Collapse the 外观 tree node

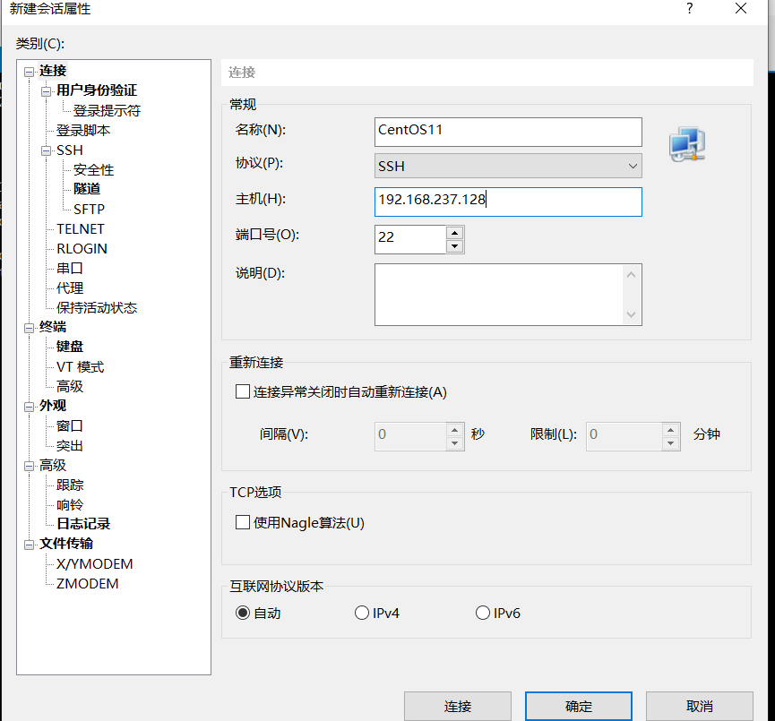(30, 407)
